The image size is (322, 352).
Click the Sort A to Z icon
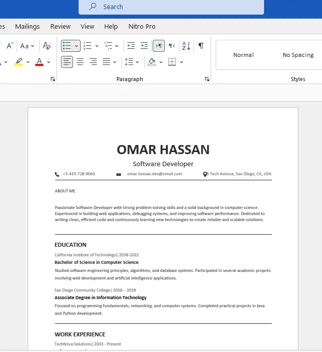click(x=186, y=46)
